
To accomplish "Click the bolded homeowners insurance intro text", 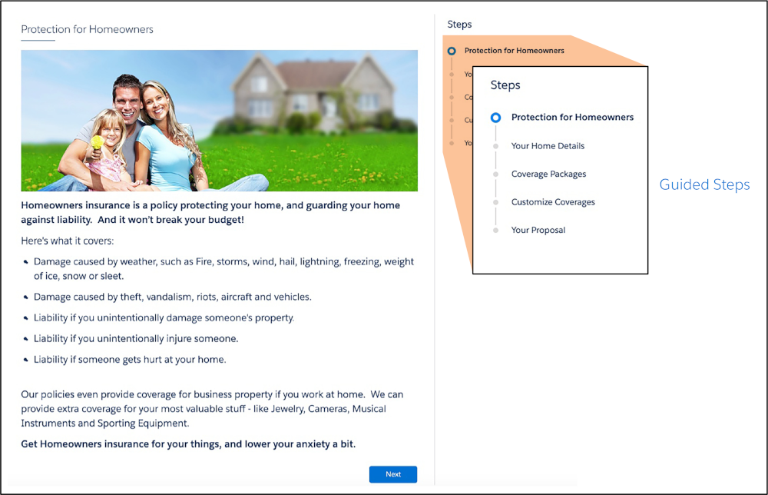I will tap(210, 211).
